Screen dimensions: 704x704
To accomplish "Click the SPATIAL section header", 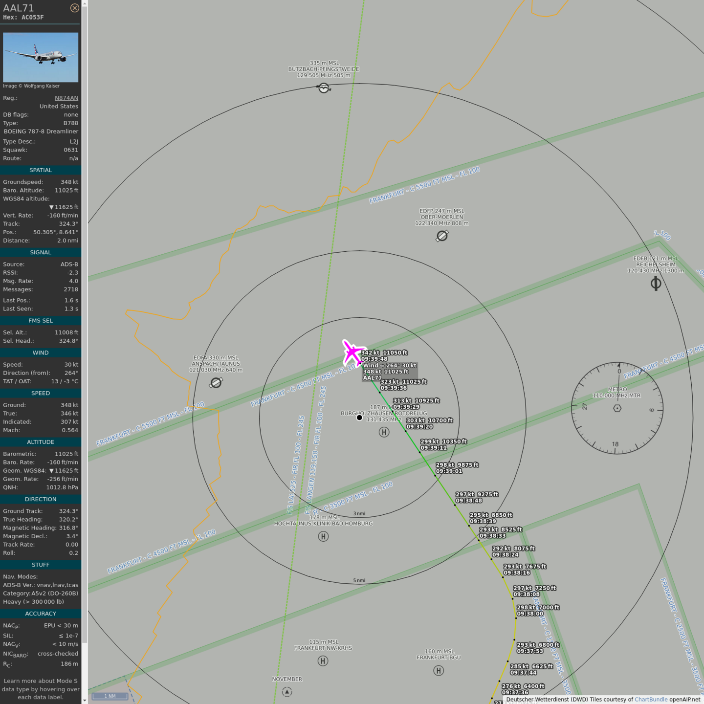I will point(41,170).
